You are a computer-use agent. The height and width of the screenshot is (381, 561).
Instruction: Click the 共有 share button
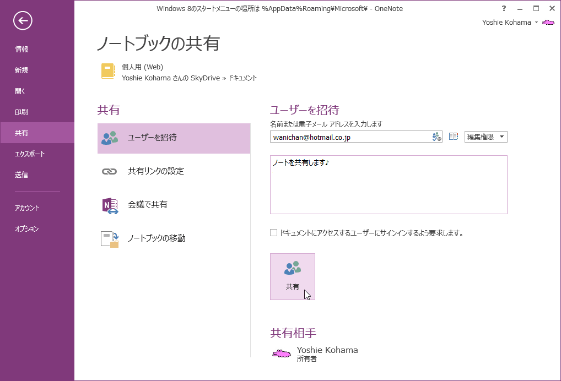pos(293,276)
